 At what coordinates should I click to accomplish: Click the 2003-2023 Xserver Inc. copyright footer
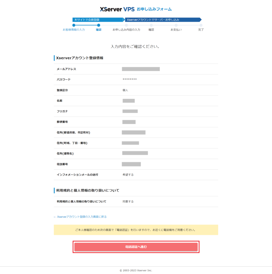point(136,270)
